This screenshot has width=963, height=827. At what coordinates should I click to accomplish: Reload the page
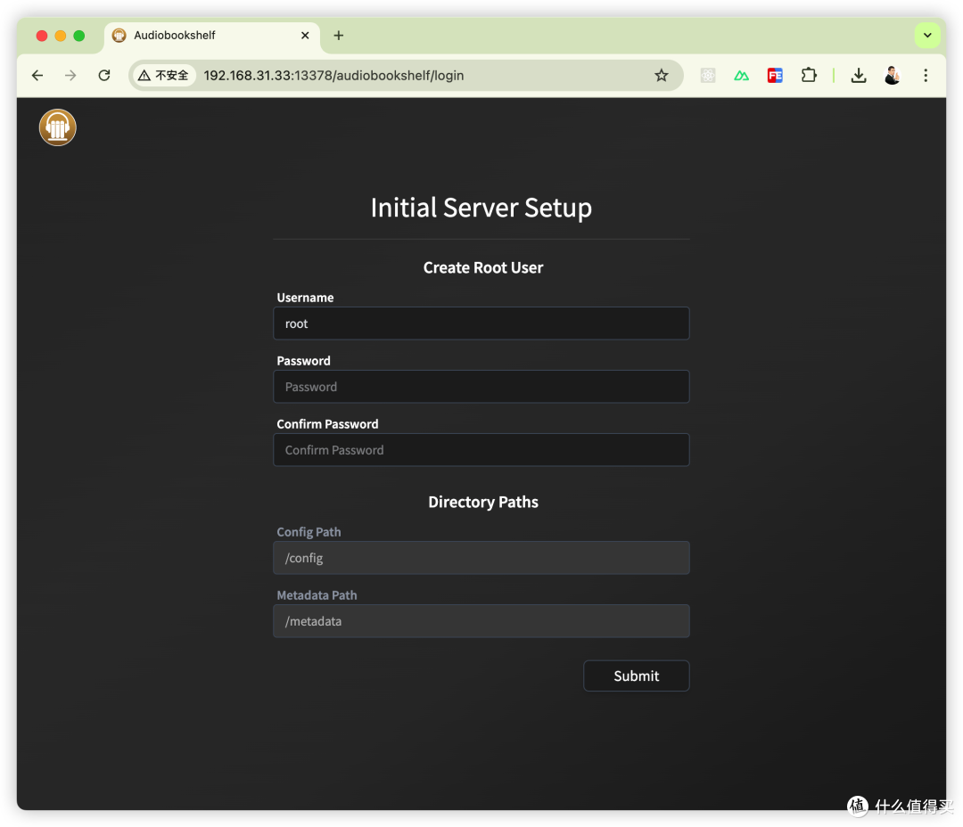(104, 76)
